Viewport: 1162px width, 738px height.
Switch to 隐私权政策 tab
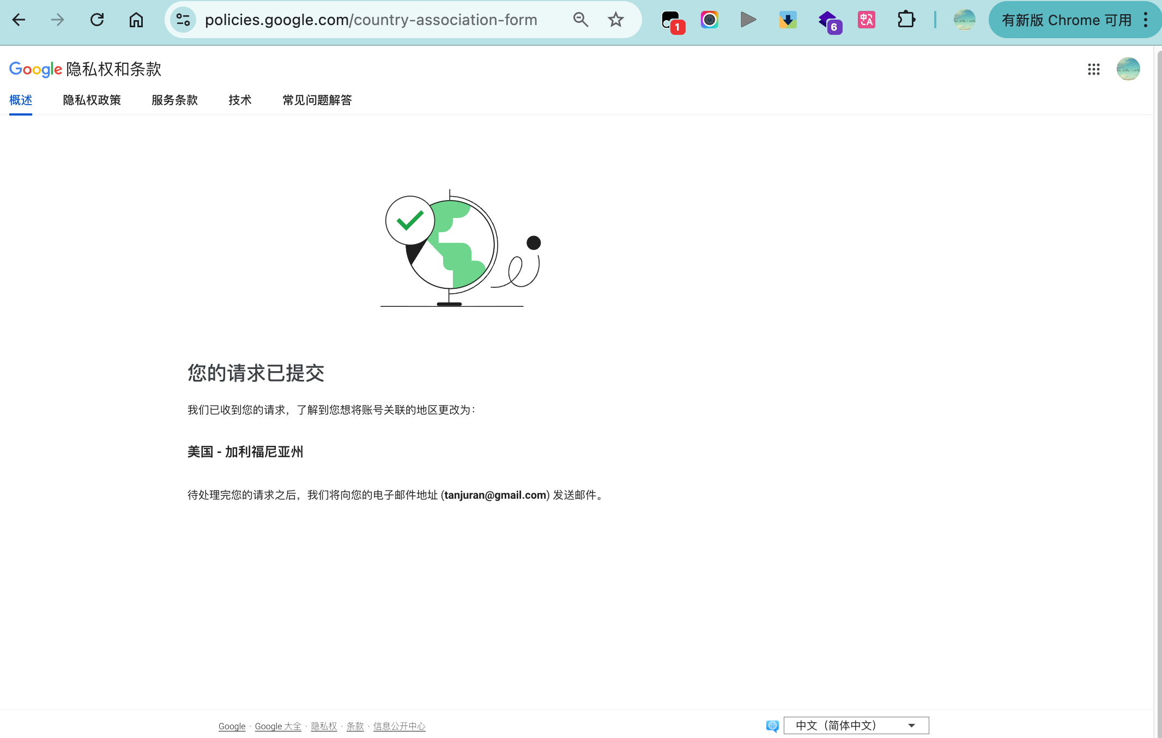[92, 100]
